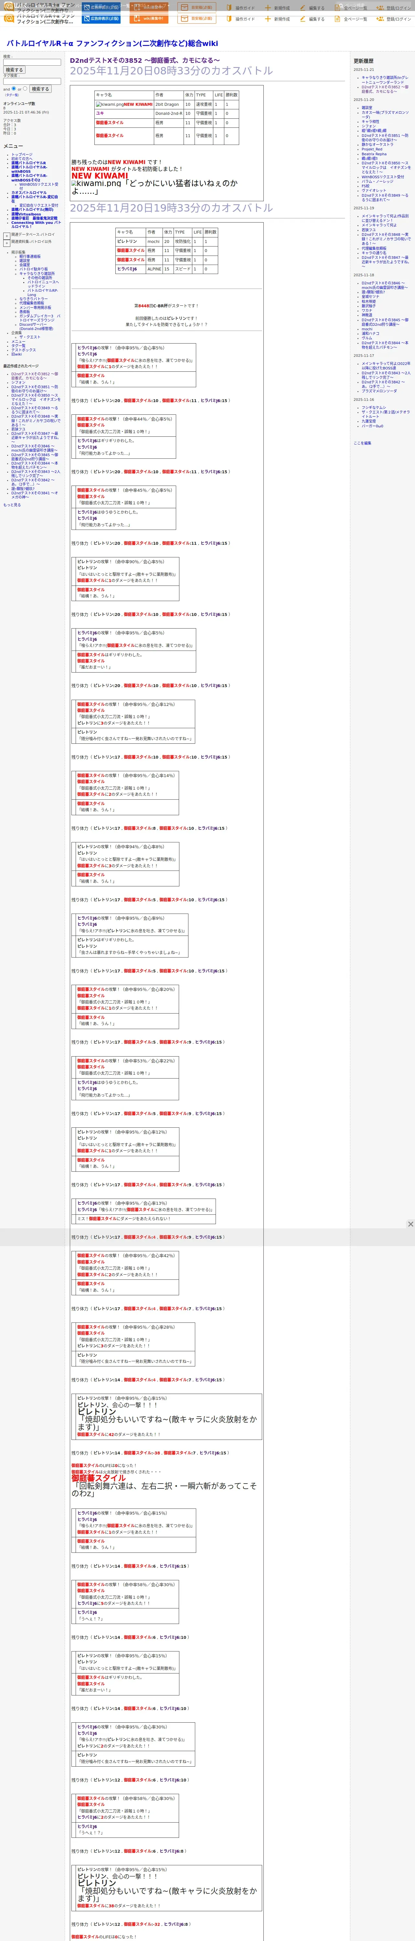Close the banner with the X icon
The image size is (415, 1941).
tap(410, 1224)
